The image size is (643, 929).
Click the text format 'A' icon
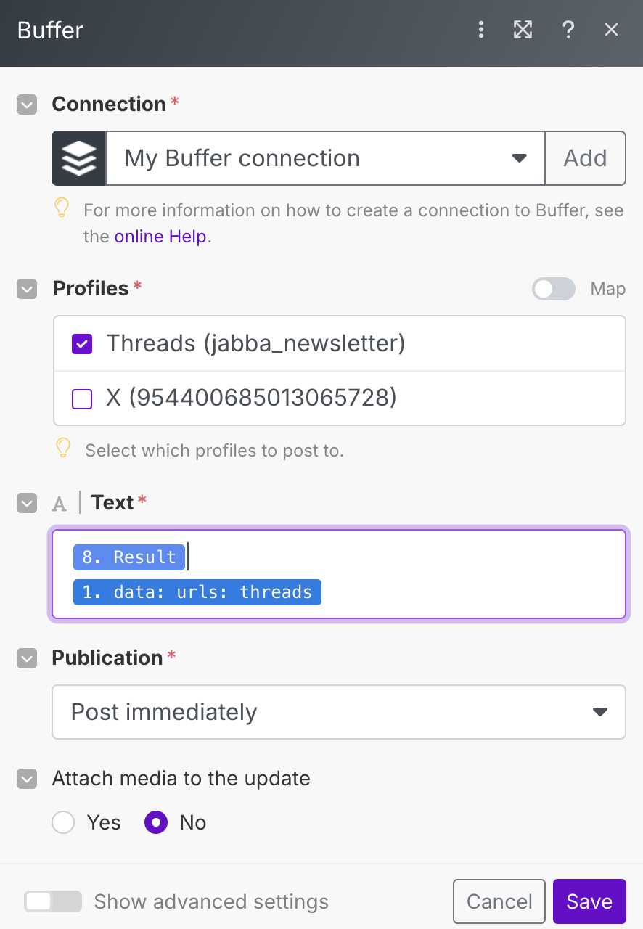coord(60,504)
